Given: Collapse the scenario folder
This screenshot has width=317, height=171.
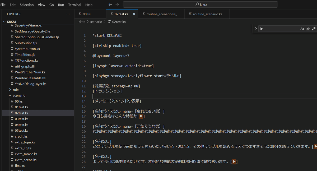Looking at the screenshot, I should (10, 95).
